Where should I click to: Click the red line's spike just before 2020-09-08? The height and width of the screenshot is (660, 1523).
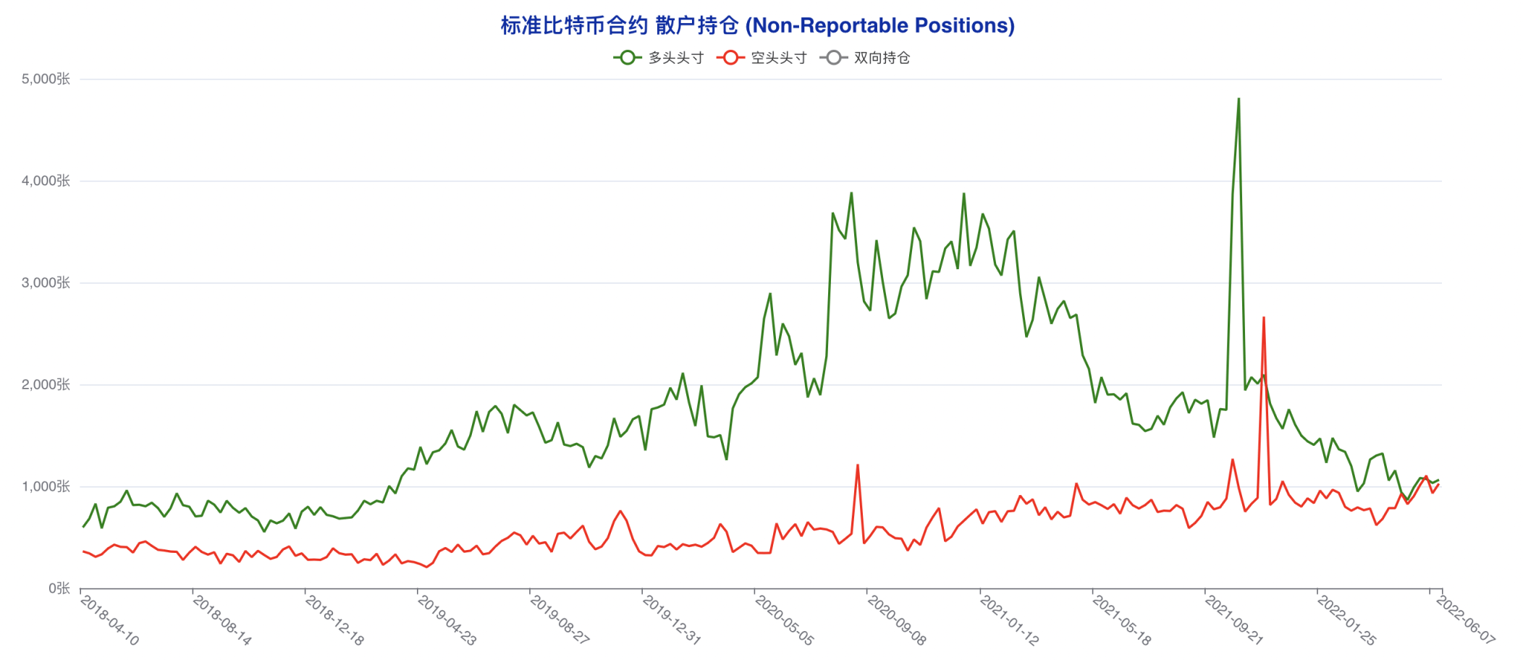(858, 465)
